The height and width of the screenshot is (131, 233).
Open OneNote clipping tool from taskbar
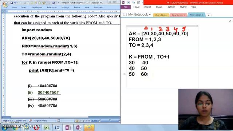(79, 128)
